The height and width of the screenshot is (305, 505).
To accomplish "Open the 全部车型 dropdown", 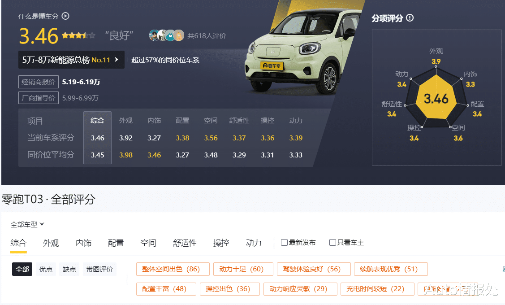I will pyautogui.click(x=27, y=224).
